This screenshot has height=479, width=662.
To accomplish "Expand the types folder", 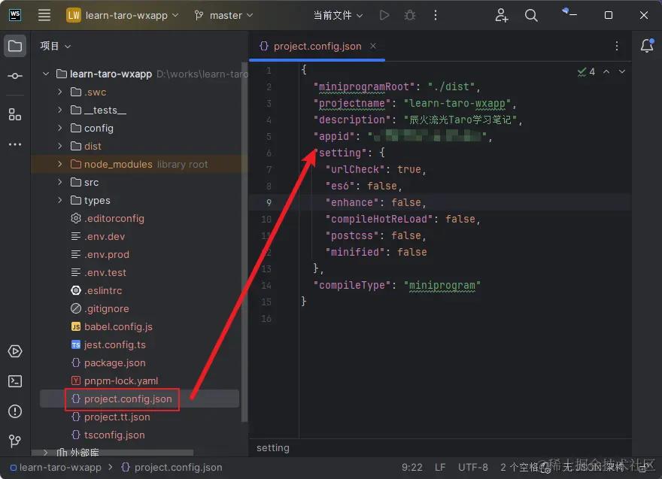I will click(x=60, y=200).
